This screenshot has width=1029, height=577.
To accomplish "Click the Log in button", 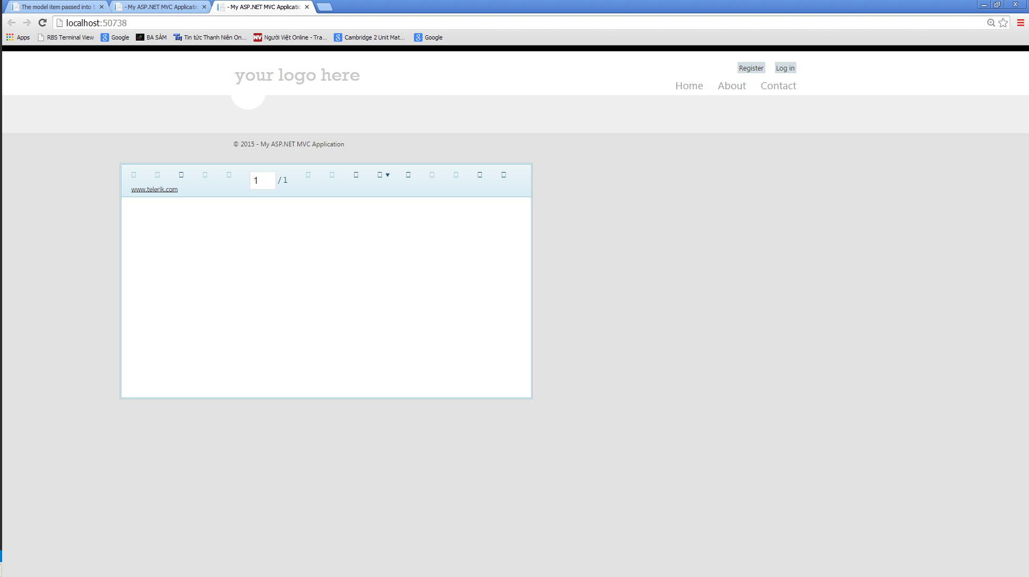I will pos(785,68).
